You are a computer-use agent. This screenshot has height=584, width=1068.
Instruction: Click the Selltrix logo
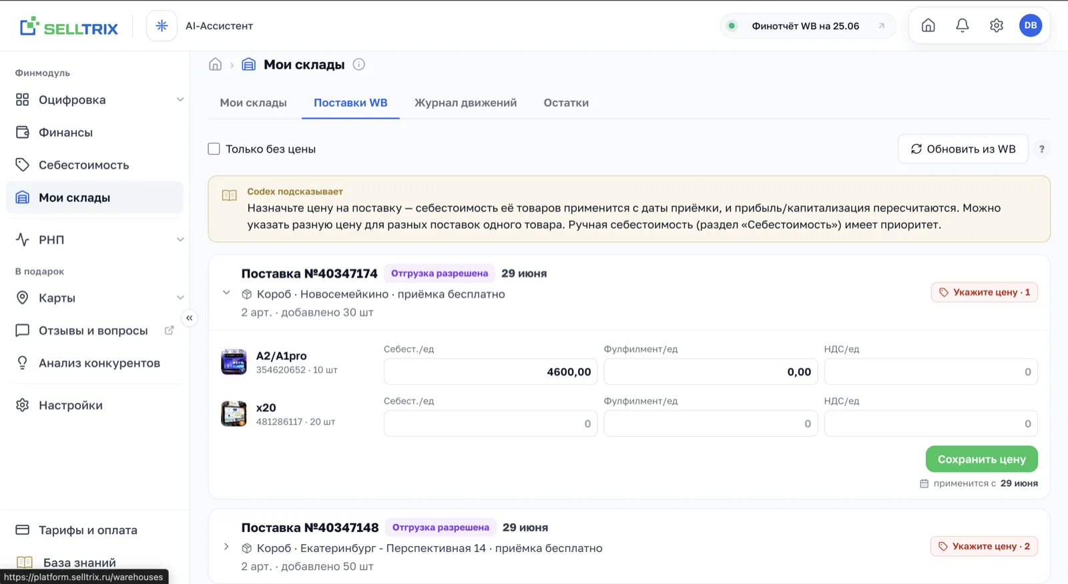coord(69,27)
